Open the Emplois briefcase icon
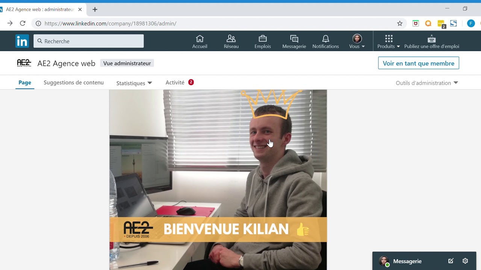This screenshot has height=270, width=481. pos(263,41)
